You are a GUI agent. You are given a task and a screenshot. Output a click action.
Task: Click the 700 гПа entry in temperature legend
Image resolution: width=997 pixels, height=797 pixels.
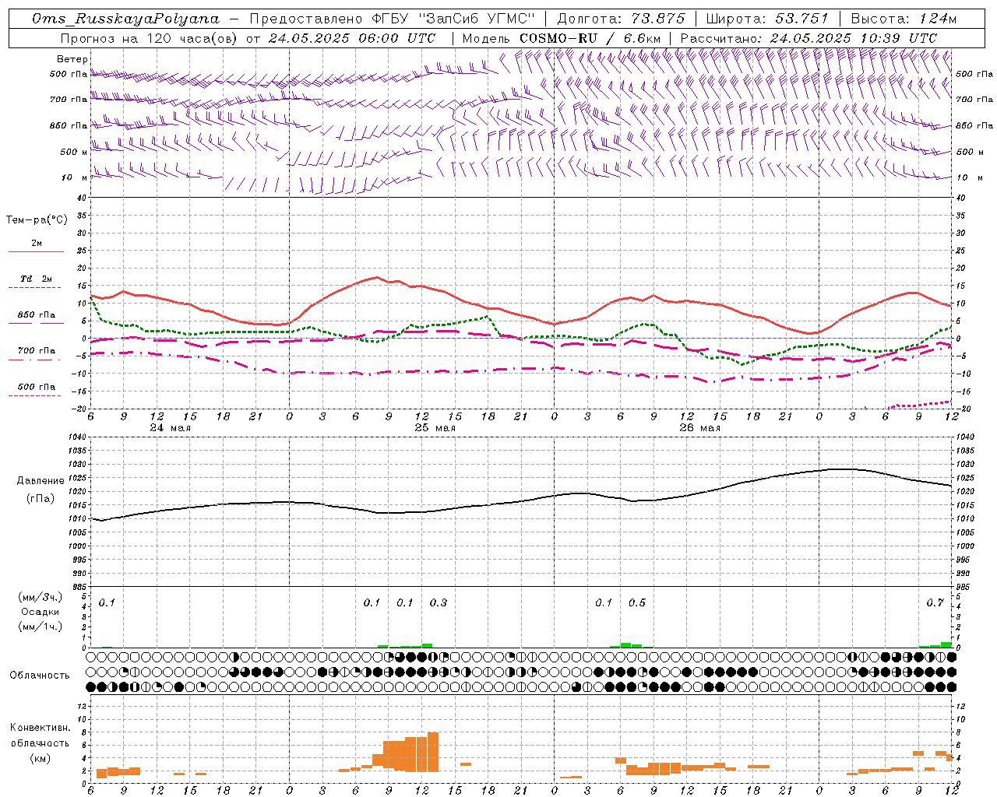click(37, 351)
